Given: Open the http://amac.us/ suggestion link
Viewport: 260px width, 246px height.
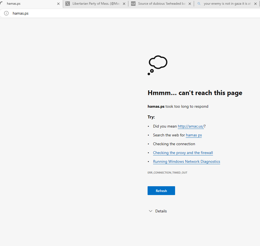Looking at the screenshot, I should (x=191, y=126).
